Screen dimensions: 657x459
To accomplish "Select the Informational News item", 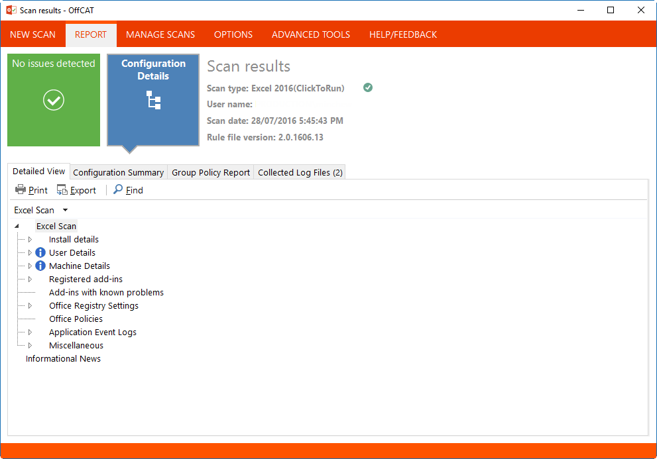I will tap(63, 358).
